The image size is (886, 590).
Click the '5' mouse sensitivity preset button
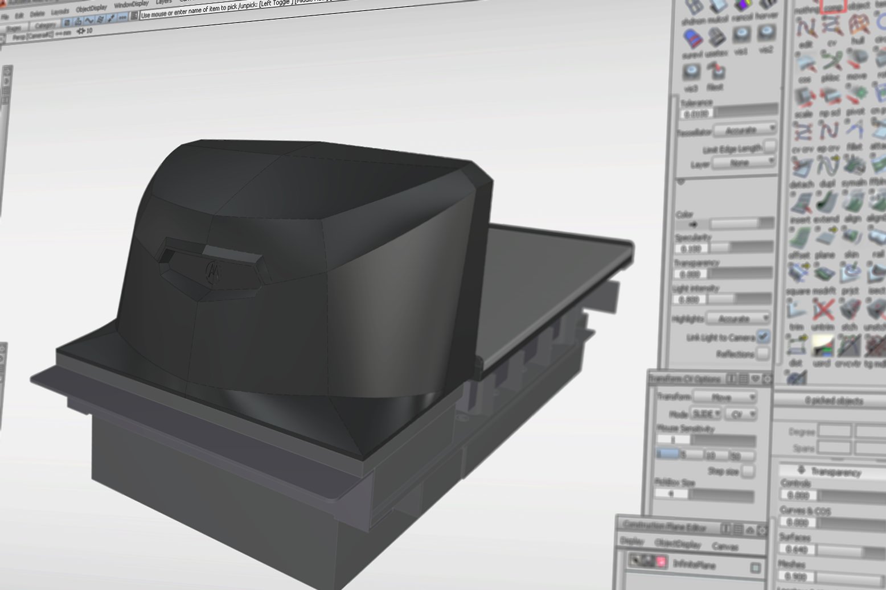[691, 455]
